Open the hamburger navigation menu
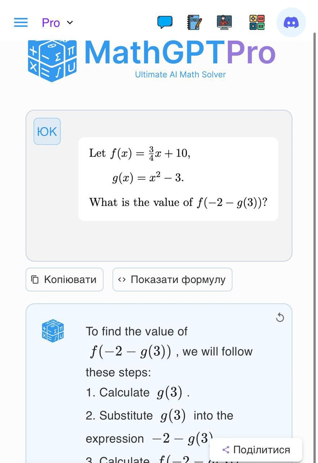Image resolution: width=318 pixels, height=463 pixels. tap(21, 22)
